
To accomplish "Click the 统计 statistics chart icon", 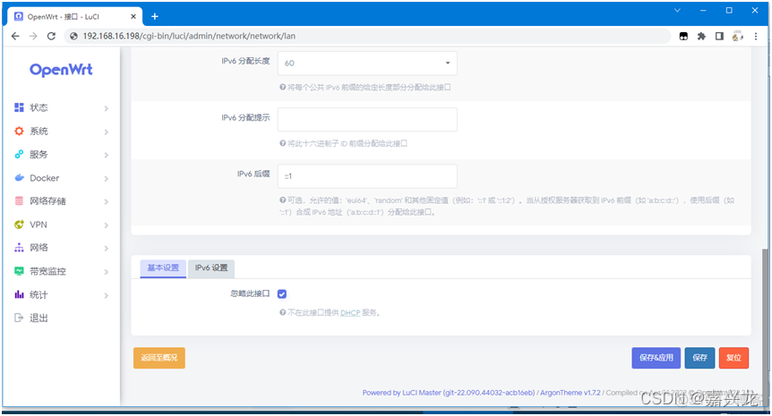I will (x=19, y=294).
